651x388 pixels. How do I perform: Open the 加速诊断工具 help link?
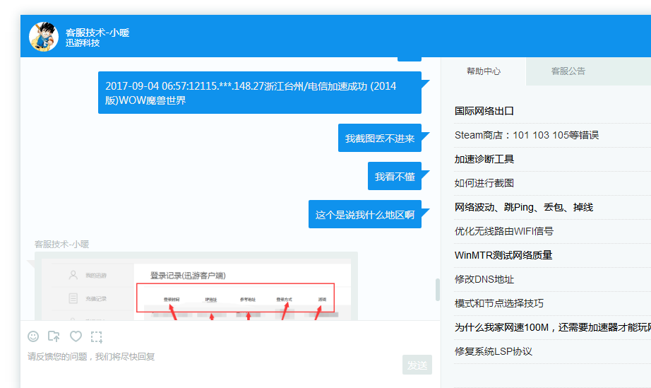(x=484, y=159)
